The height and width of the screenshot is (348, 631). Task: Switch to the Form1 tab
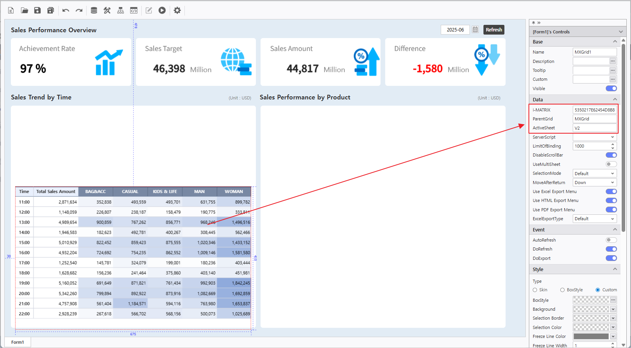click(x=17, y=342)
